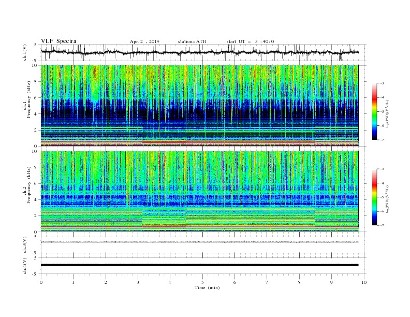Click time axis tick label '9'
This screenshot has width=410, height=317.
331,282
